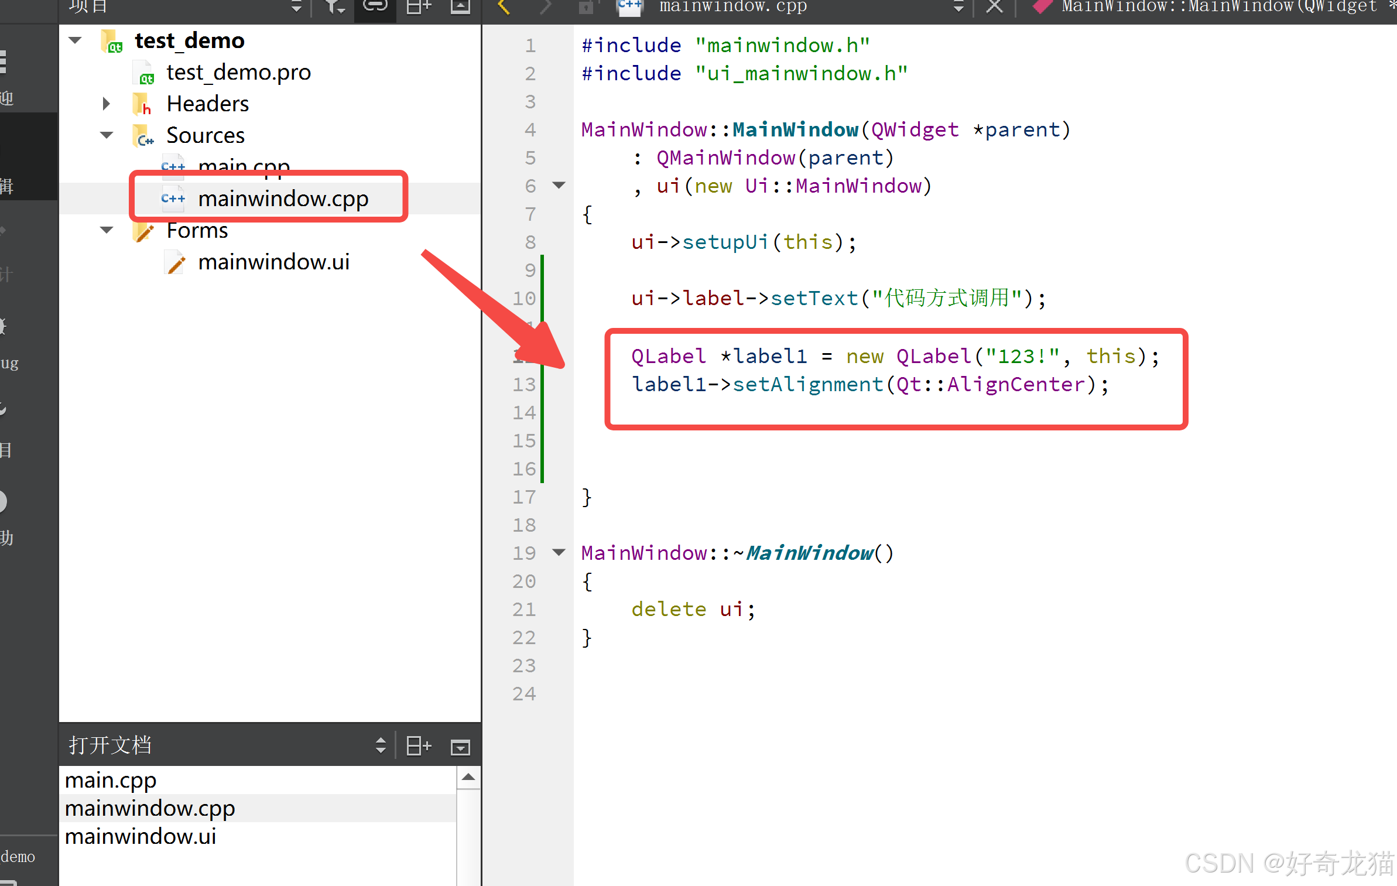Click line number 10 in gutter
The width and height of the screenshot is (1397, 886).
[524, 299]
